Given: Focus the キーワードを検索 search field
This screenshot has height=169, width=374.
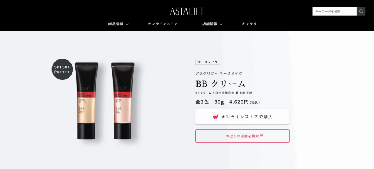Looking at the screenshot, I should [x=335, y=11].
